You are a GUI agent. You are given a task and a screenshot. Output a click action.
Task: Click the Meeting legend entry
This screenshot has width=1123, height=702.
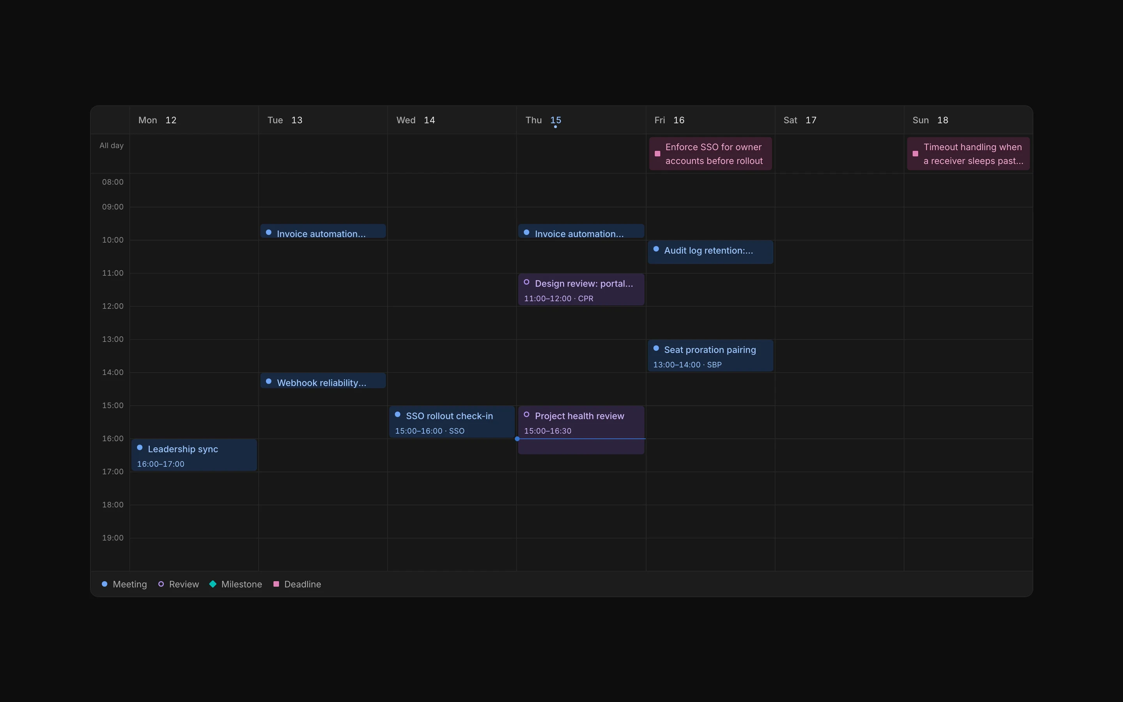[x=124, y=585]
